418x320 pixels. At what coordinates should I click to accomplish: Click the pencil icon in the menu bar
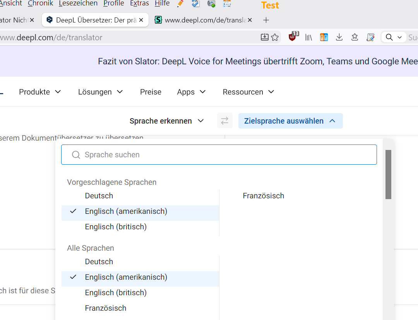pos(180,4)
